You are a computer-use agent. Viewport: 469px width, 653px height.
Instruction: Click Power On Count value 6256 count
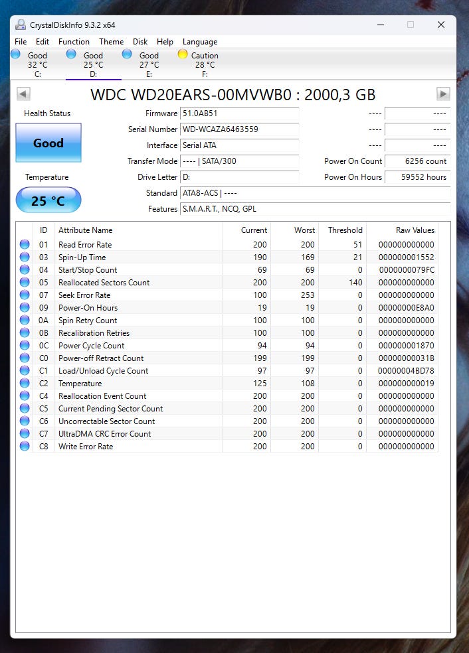click(x=417, y=161)
